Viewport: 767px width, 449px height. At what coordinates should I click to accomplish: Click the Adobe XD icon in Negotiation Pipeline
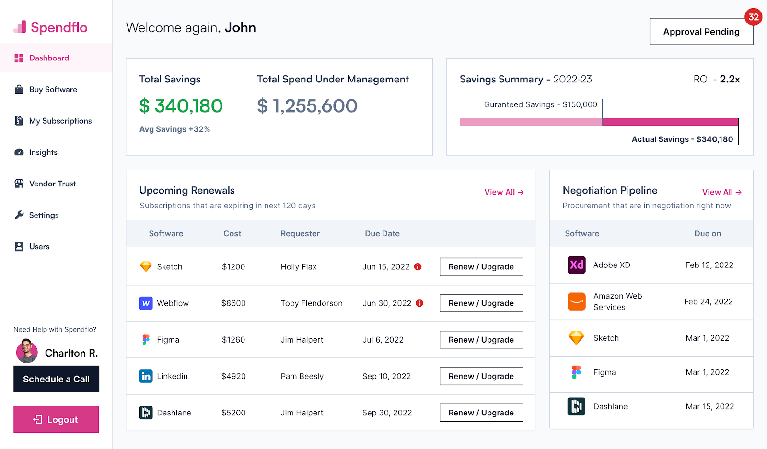click(x=577, y=265)
